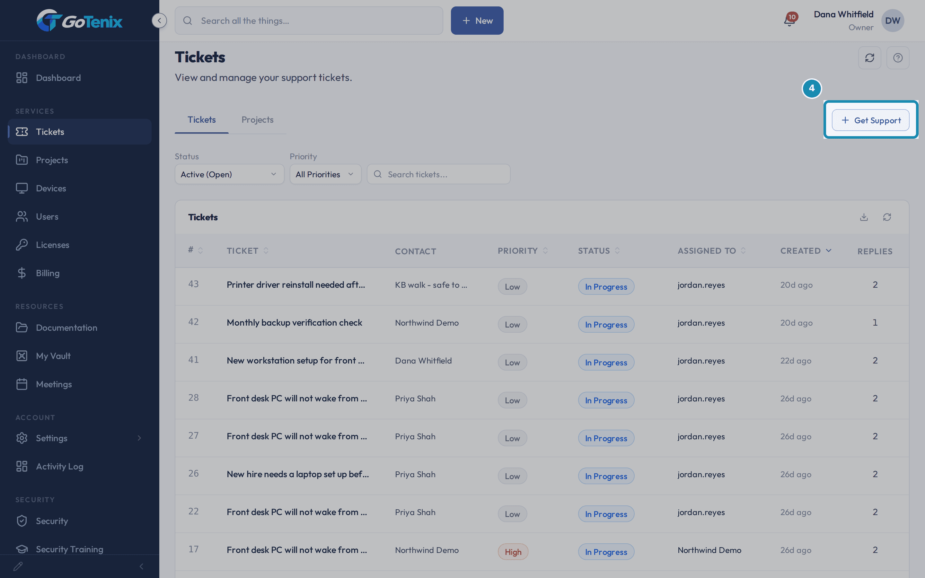The width and height of the screenshot is (925, 578).
Task: Click In Progress badge on ticket 43
Action: (x=606, y=286)
